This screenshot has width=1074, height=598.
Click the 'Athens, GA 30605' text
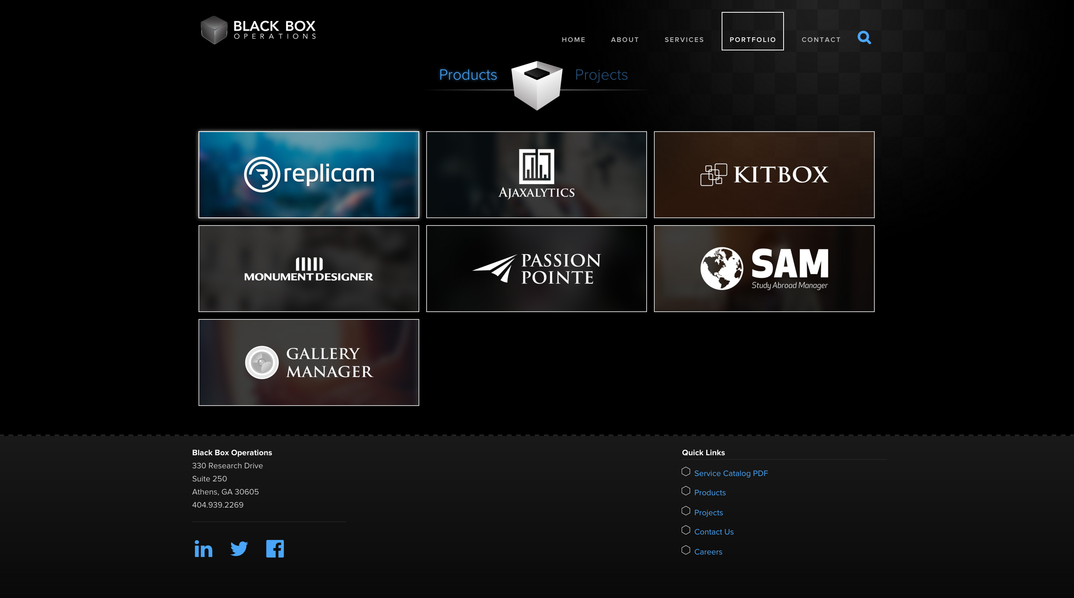pos(225,492)
